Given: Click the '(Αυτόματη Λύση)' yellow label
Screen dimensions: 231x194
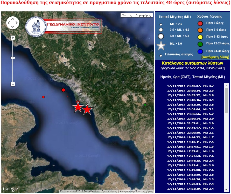Looking at the screenshot, I should (215, 57).
